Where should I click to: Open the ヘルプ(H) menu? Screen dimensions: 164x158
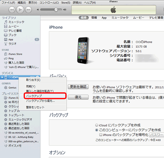point(90,3)
